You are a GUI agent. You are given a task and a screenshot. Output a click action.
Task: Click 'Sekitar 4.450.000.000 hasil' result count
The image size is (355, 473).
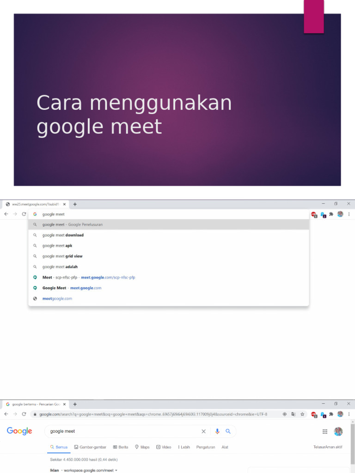pos(84,460)
